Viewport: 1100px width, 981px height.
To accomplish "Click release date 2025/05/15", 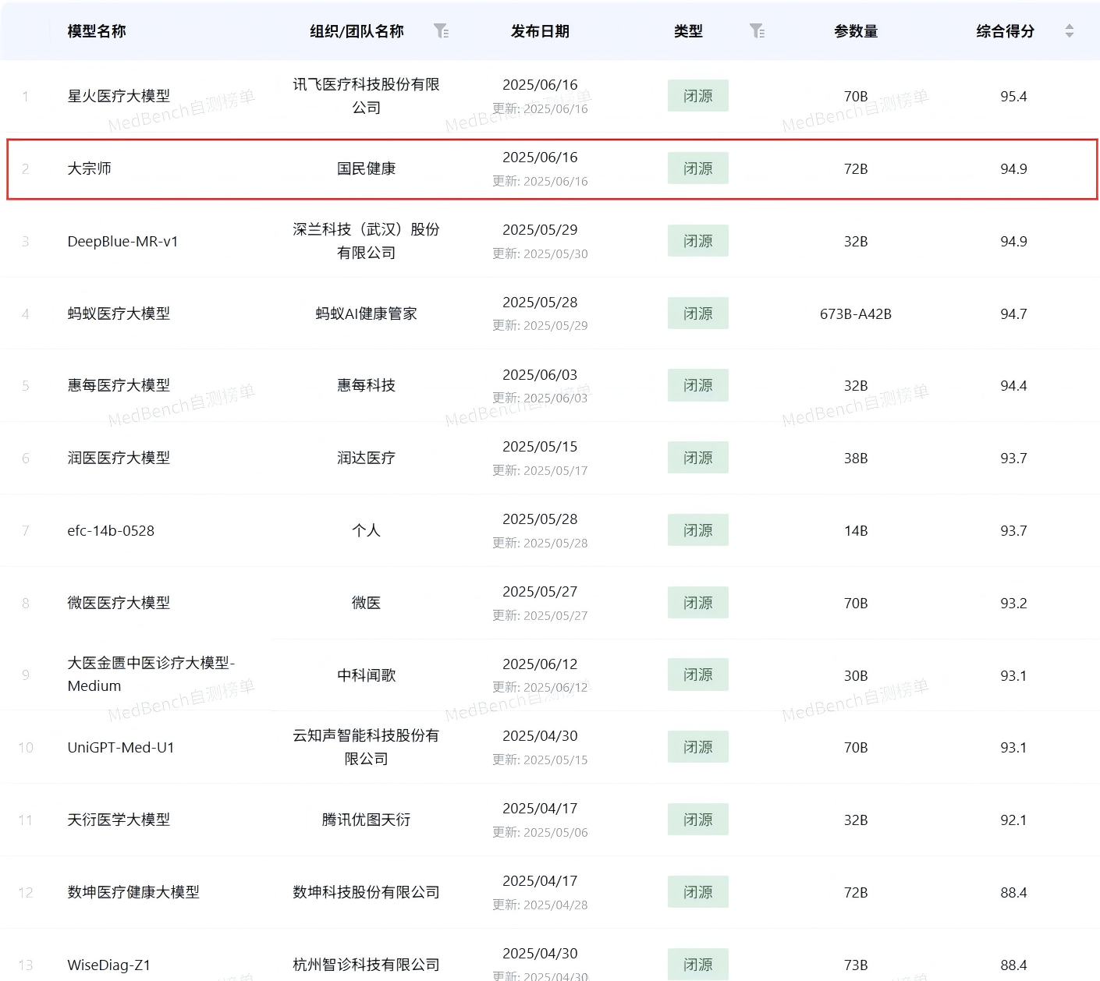I will coord(540,446).
